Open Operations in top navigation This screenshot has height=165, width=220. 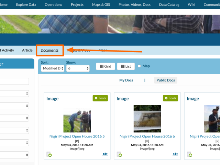tap(54, 4)
